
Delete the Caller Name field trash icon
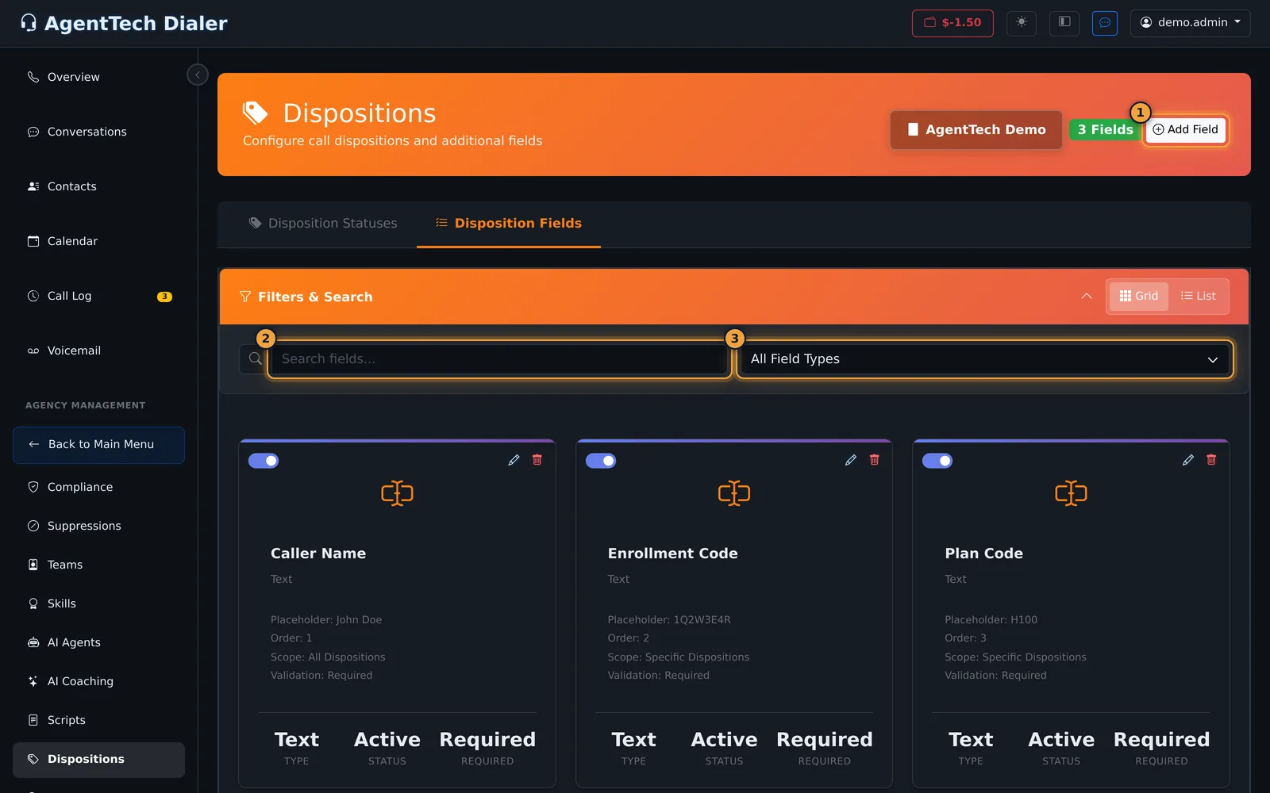tap(537, 460)
